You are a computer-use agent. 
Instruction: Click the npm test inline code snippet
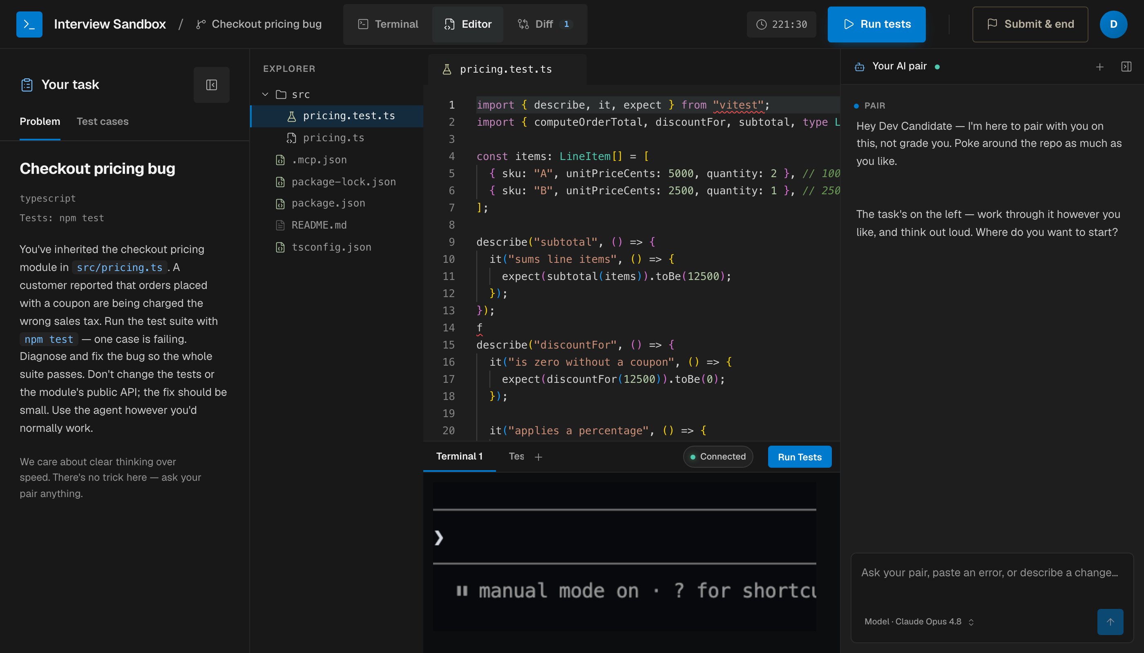49,339
